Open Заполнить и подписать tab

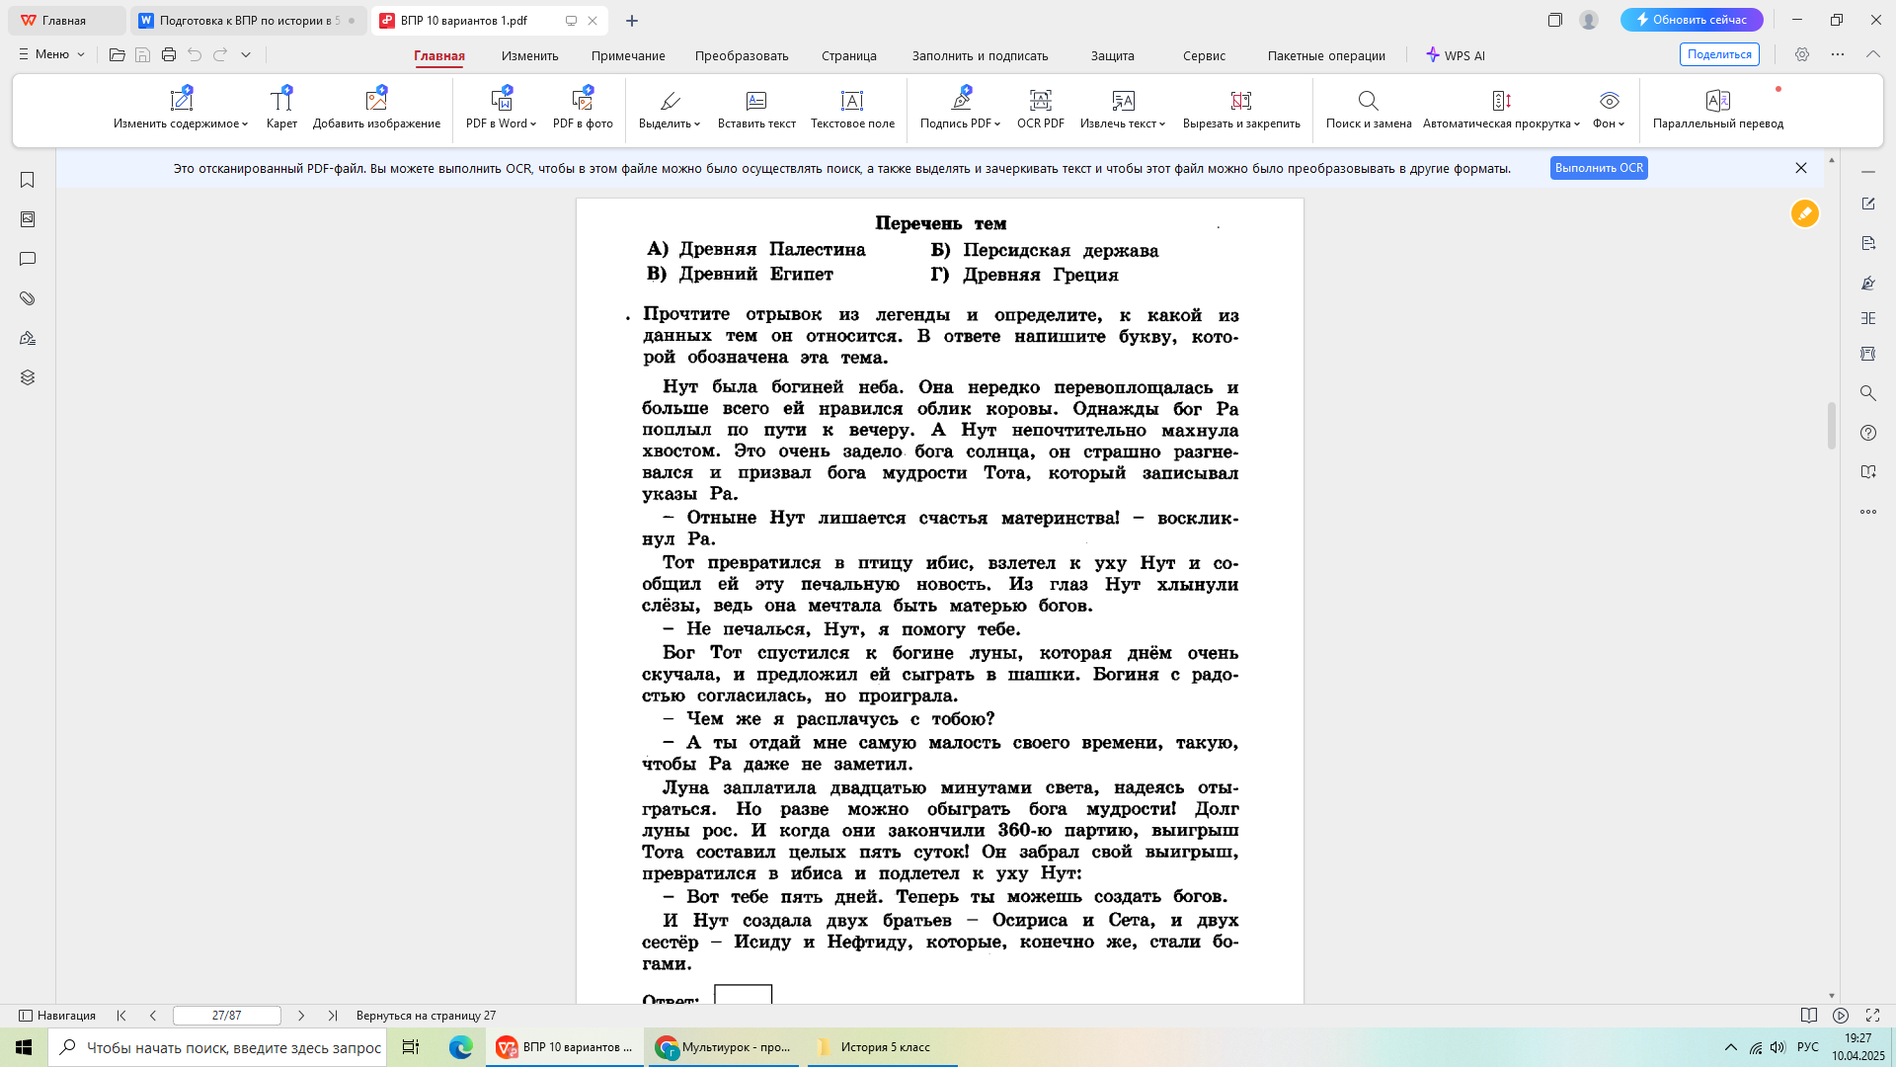point(980,55)
